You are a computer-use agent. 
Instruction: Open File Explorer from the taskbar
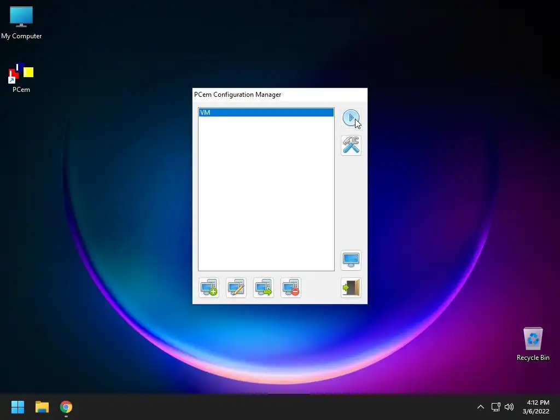pyautogui.click(x=42, y=407)
